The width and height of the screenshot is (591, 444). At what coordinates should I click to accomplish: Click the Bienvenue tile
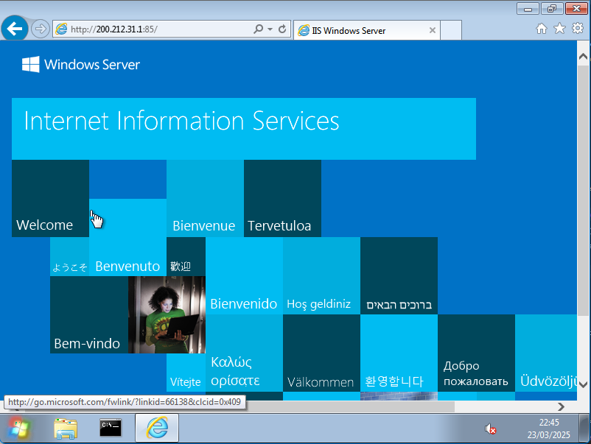(205, 199)
